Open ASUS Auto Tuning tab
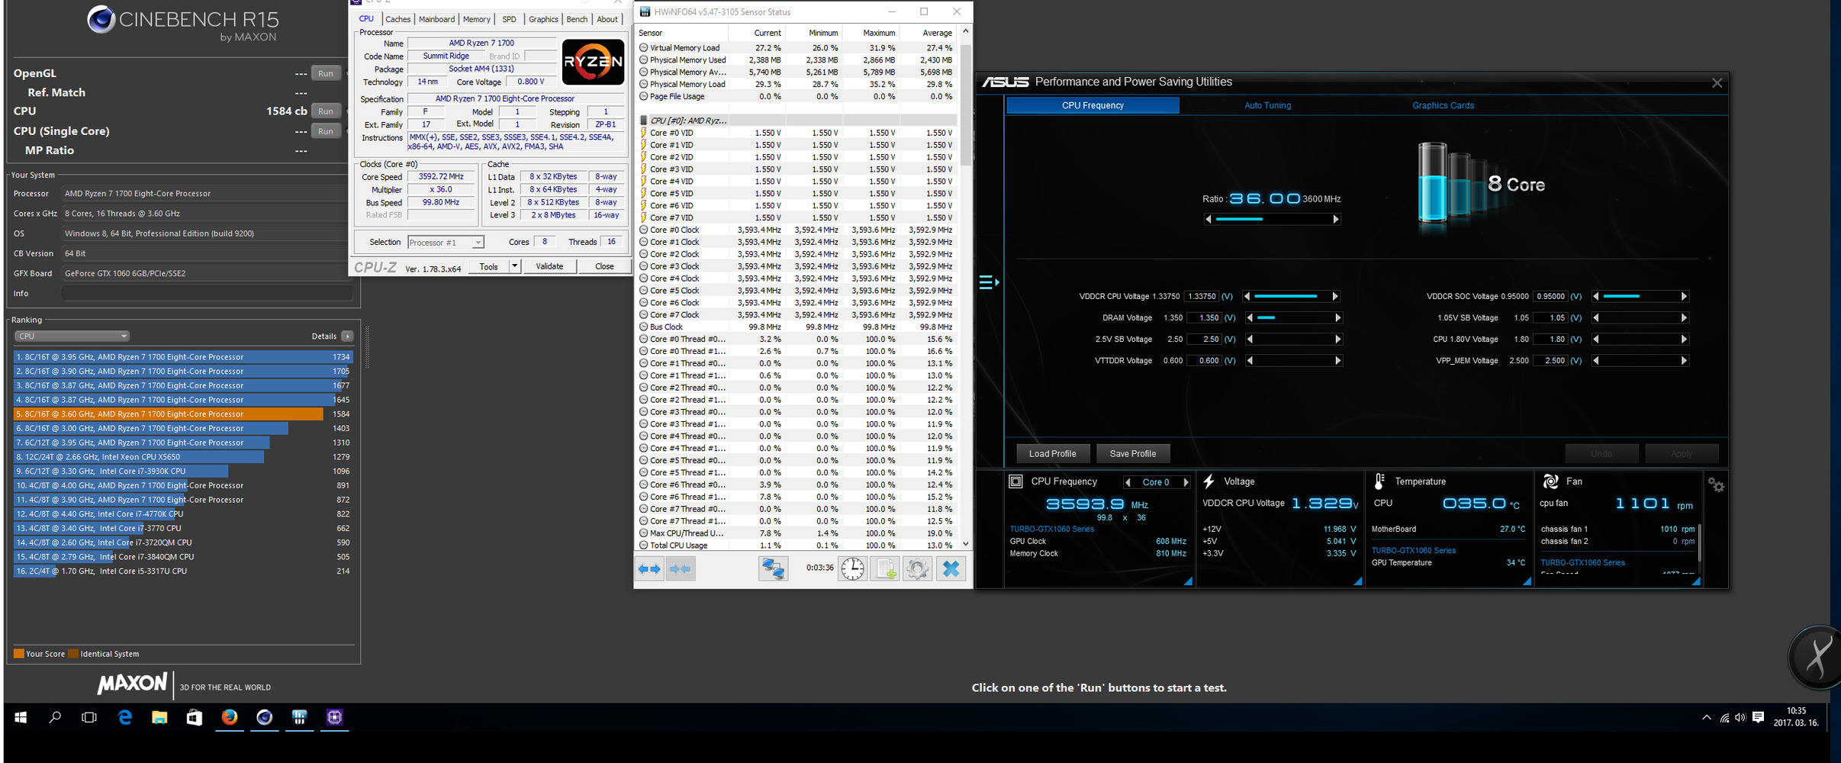 click(1268, 105)
